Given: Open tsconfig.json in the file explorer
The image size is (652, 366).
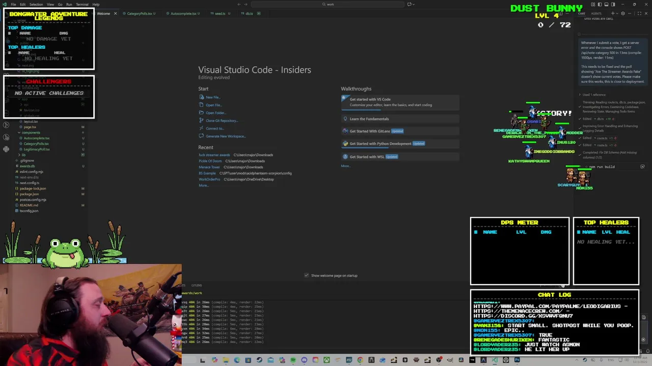Looking at the screenshot, I should click(x=29, y=211).
